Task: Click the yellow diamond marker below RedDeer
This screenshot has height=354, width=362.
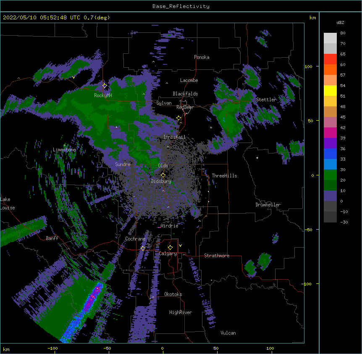Action: click(179, 118)
